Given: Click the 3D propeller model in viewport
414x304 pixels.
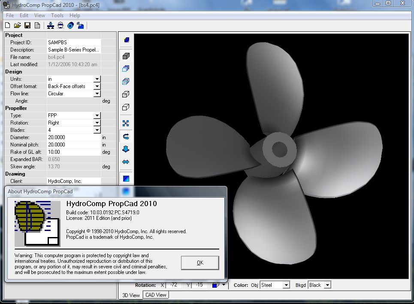Looking at the screenshot, I should 275,153.
